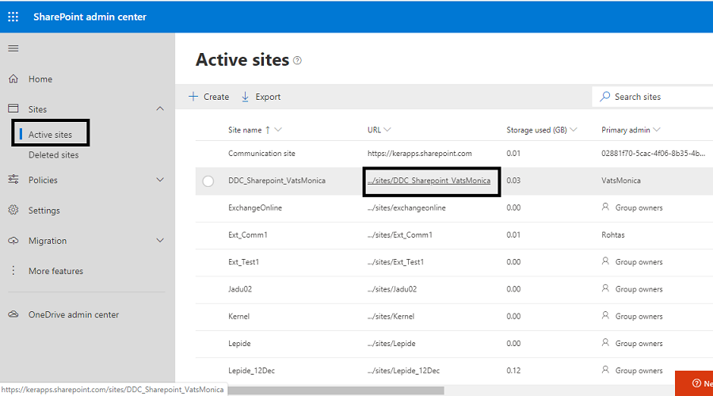Viewport: 713px width, 396px height.
Task: Click group owners icon in ExchangeOnline row
Action: click(605, 207)
